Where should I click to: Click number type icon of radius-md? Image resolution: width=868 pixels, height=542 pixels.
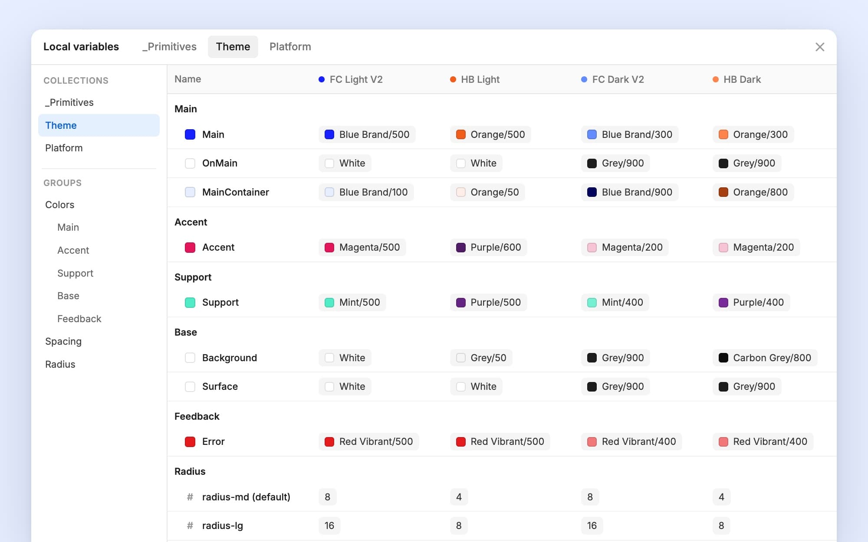tap(190, 497)
